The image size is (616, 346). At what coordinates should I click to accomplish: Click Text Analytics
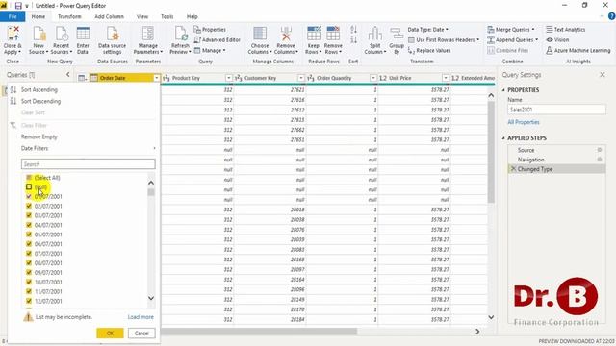click(565, 30)
